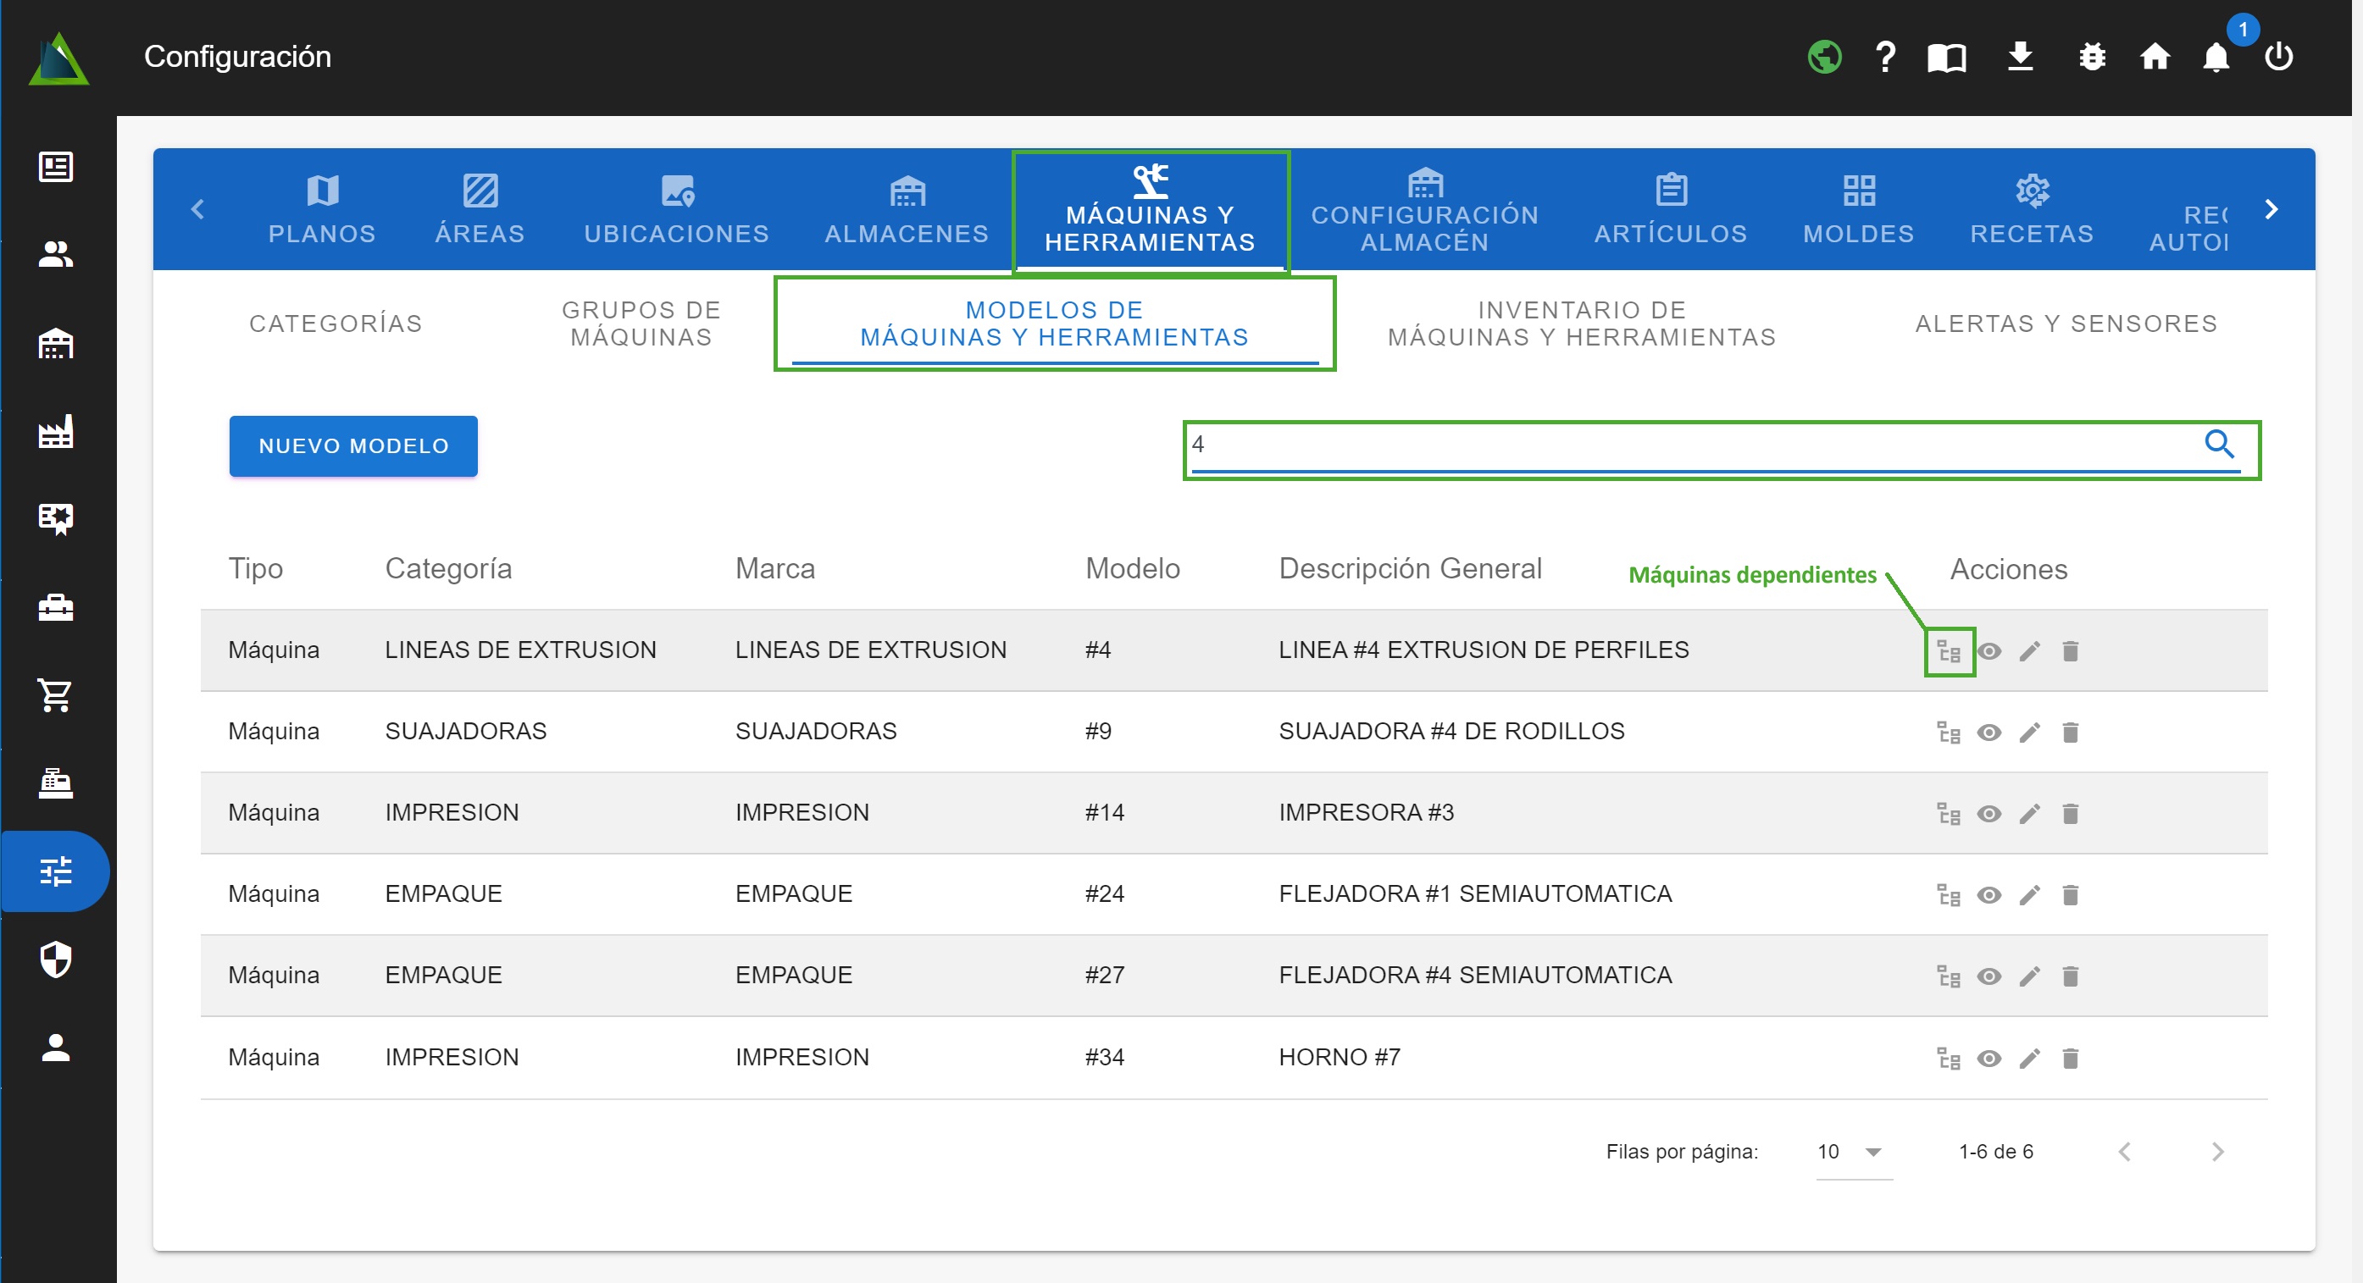Screen dimensions: 2363x1283
Task: Delete the HORNO #7 model row
Action: (x=2071, y=1059)
